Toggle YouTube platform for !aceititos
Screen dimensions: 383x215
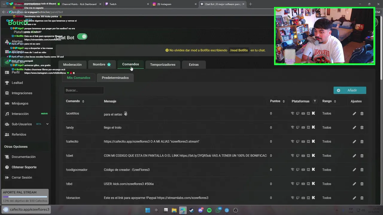coord(303,113)
